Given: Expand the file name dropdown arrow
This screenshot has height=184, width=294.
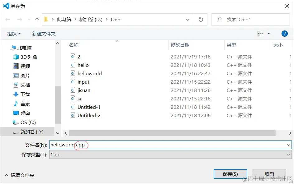Looking at the screenshot, I should coord(289,145).
